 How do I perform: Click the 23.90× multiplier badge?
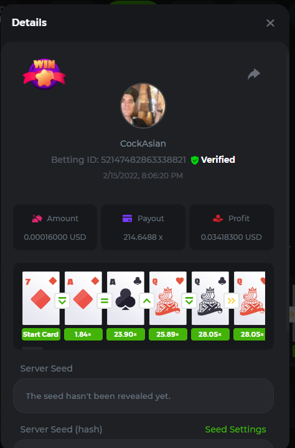[x=126, y=334]
